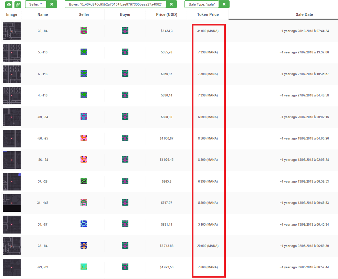Click the Buyer filter input field
This screenshot has width=338, height=279.
click(115, 4)
